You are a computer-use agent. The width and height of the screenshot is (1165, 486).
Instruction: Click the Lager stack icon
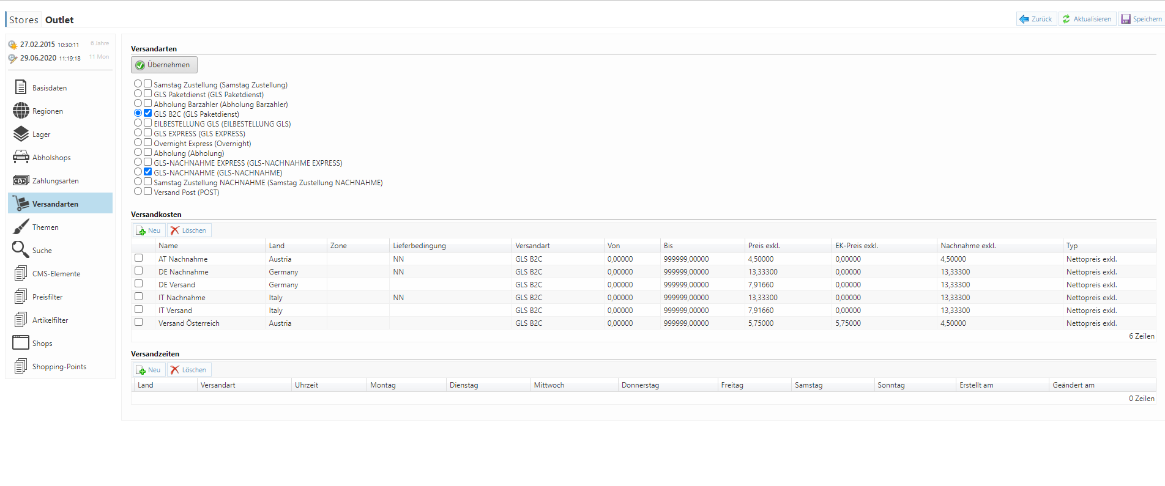tap(21, 134)
